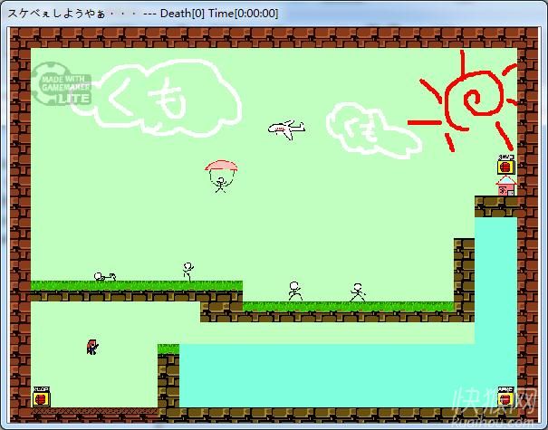The height and width of the screenshot is (430, 548).
Task: Click the upper-left grass platform
Action: (136, 286)
